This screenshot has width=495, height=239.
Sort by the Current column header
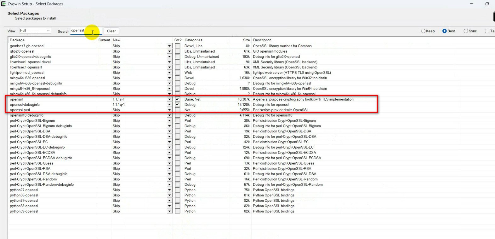[104, 40]
